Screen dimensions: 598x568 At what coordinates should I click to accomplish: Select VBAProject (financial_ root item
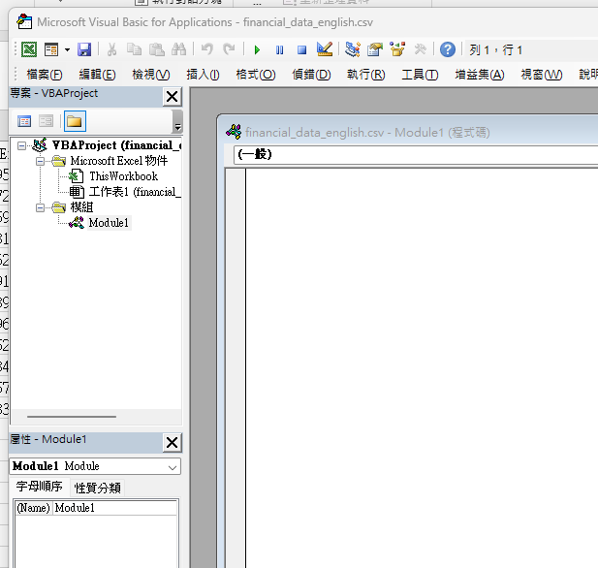tap(116, 145)
